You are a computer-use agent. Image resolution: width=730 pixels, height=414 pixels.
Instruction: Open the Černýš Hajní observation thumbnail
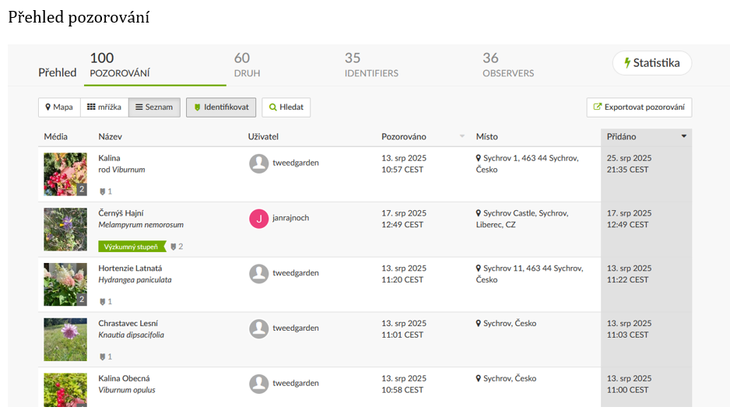[x=65, y=230]
